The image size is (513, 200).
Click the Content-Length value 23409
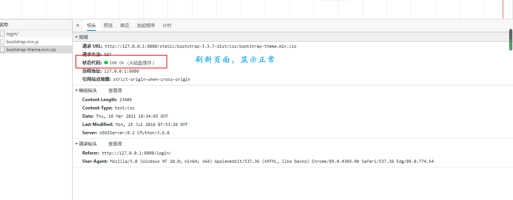126,100
